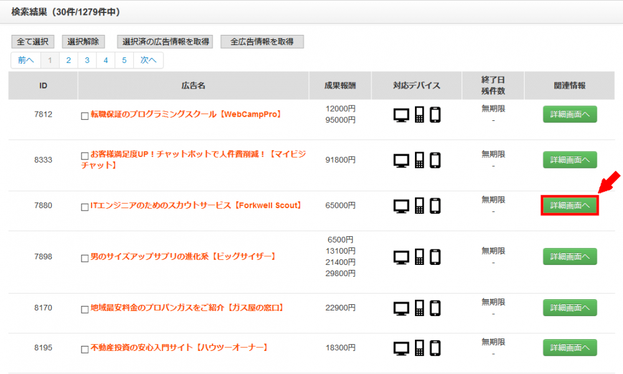Click the feature phone icon in row 8170

[x=419, y=308]
